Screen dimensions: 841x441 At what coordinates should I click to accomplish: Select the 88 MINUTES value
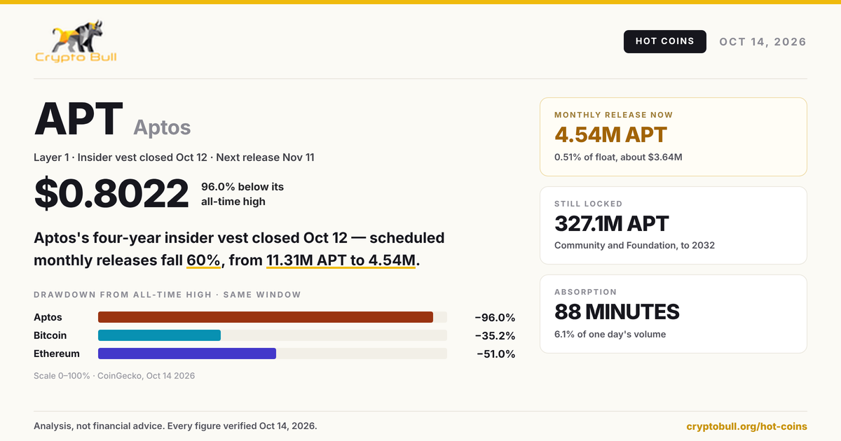click(x=617, y=311)
